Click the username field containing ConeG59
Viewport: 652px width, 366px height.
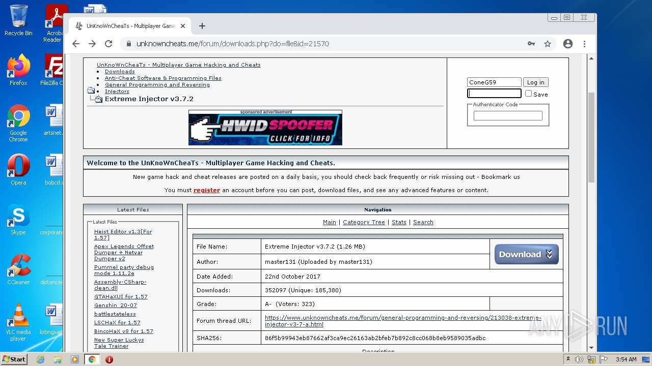coord(494,82)
